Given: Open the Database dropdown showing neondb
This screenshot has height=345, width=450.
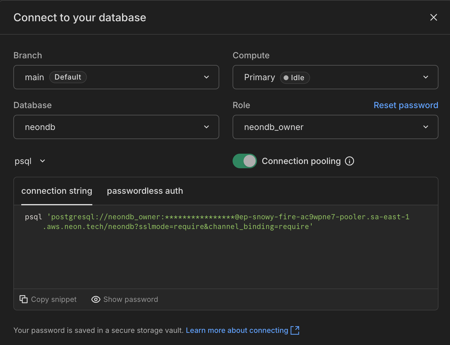Looking at the screenshot, I should pos(116,127).
